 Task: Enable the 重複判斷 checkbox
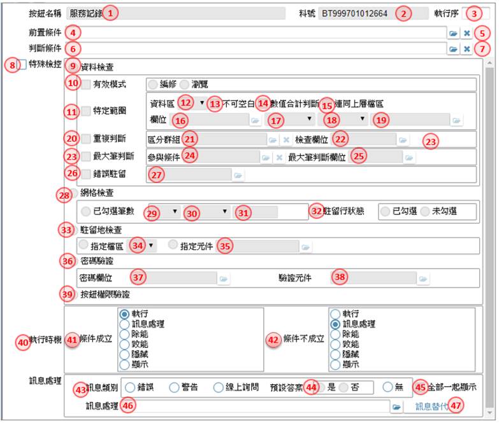click(x=85, y=139)
